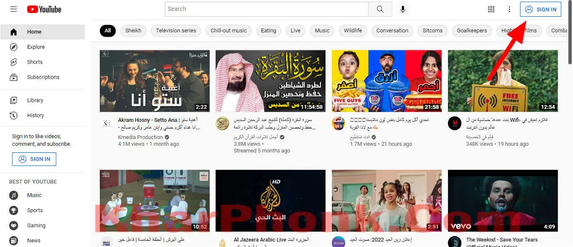Click the "4.1M views • 1 month ago" text
Screen dimensions: 573x247
click(x=149, y=144)
